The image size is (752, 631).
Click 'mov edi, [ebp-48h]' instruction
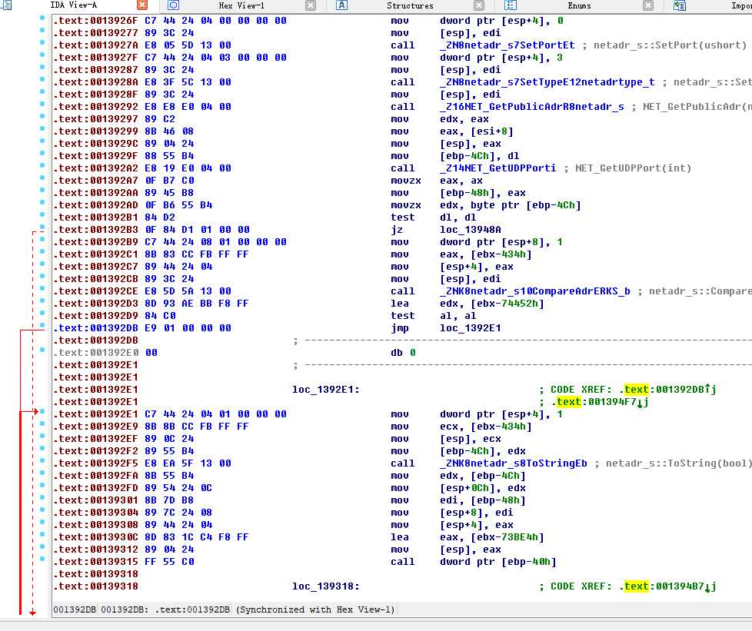tap(458, 500)
